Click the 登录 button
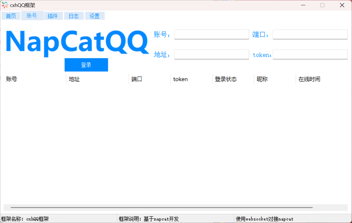Viewport: 352px width, 223px height. (86, 65)
